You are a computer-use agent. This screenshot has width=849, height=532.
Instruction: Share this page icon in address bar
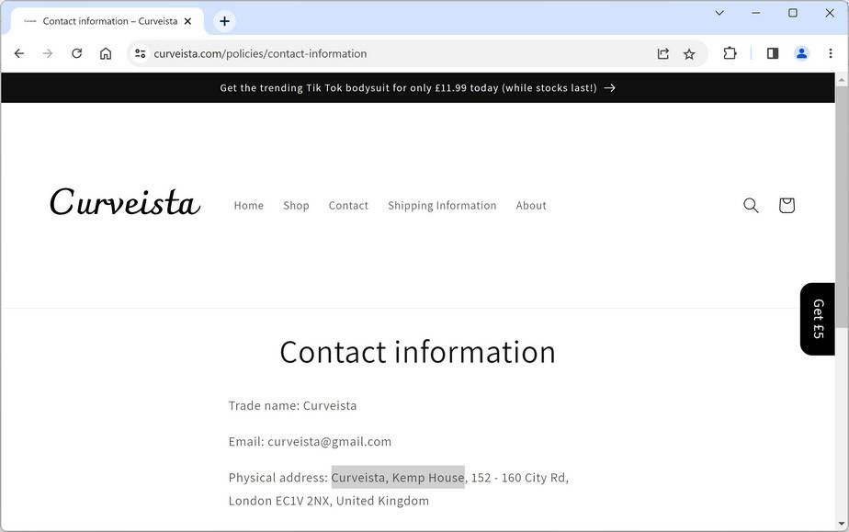663,53
